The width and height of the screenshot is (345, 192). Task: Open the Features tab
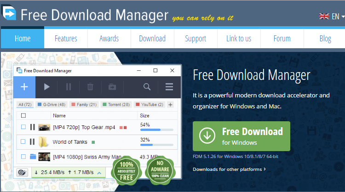click(x=66, y=39)
